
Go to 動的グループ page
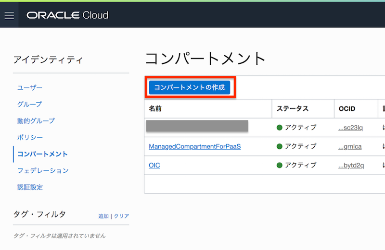pyautogui.click(x=36, y=121)
